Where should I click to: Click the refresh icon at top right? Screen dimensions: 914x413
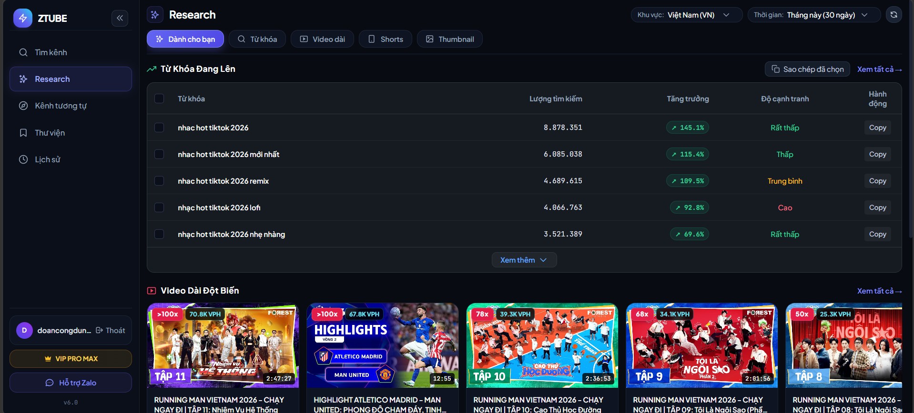[894, 15]
